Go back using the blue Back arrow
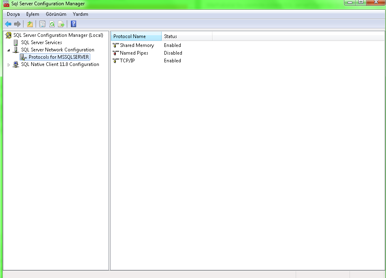This screenshot has height=278, width=386. click(8, 24)
